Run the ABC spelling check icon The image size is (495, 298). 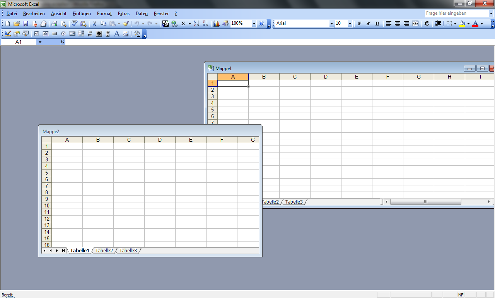(74, 24)
